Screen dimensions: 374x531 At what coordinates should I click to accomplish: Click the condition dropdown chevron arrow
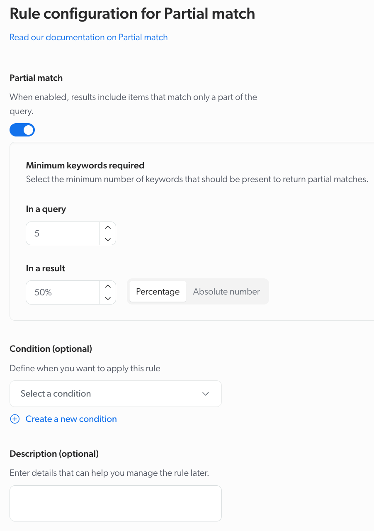point(206,394)
